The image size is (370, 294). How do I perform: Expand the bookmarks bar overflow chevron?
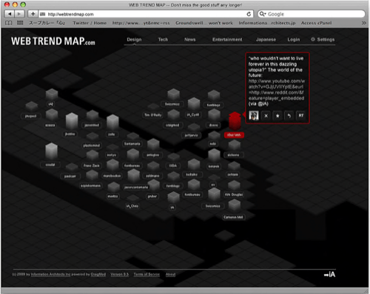pyautogui.click(x=364, y=23)
